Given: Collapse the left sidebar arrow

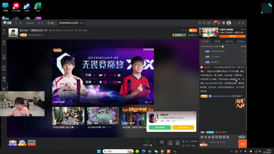Looking at the screenshot, I should [x=7, y=87].
